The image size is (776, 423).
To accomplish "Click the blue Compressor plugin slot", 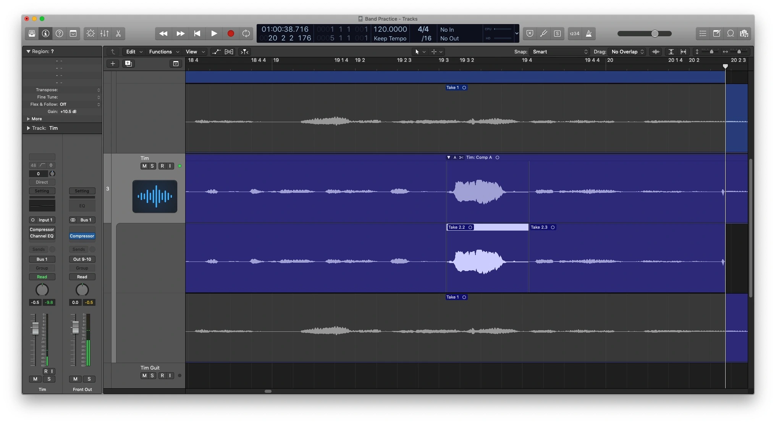I will pos(82,236).
